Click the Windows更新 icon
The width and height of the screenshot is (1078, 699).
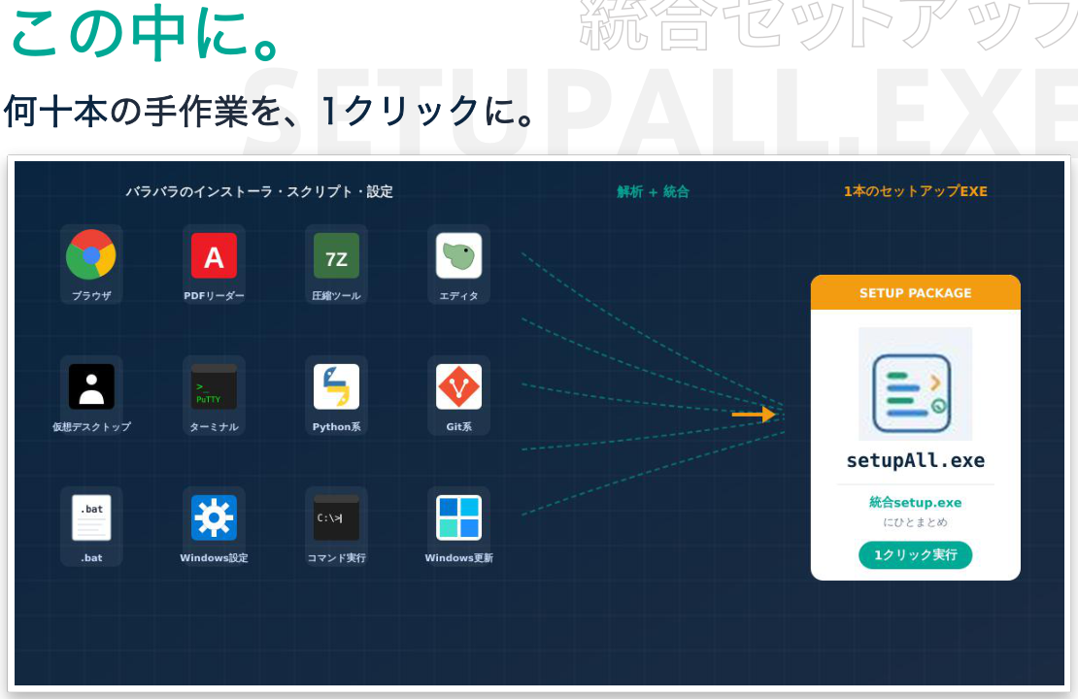click(458, 517)
